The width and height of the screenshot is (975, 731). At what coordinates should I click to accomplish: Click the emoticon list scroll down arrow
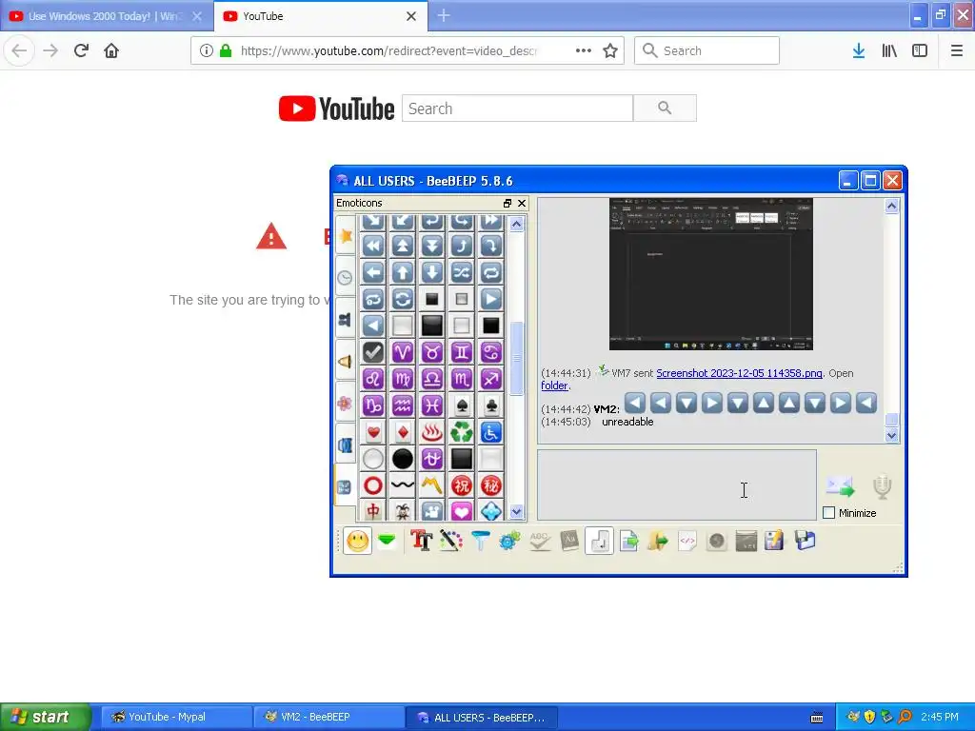tap(516, 512)
